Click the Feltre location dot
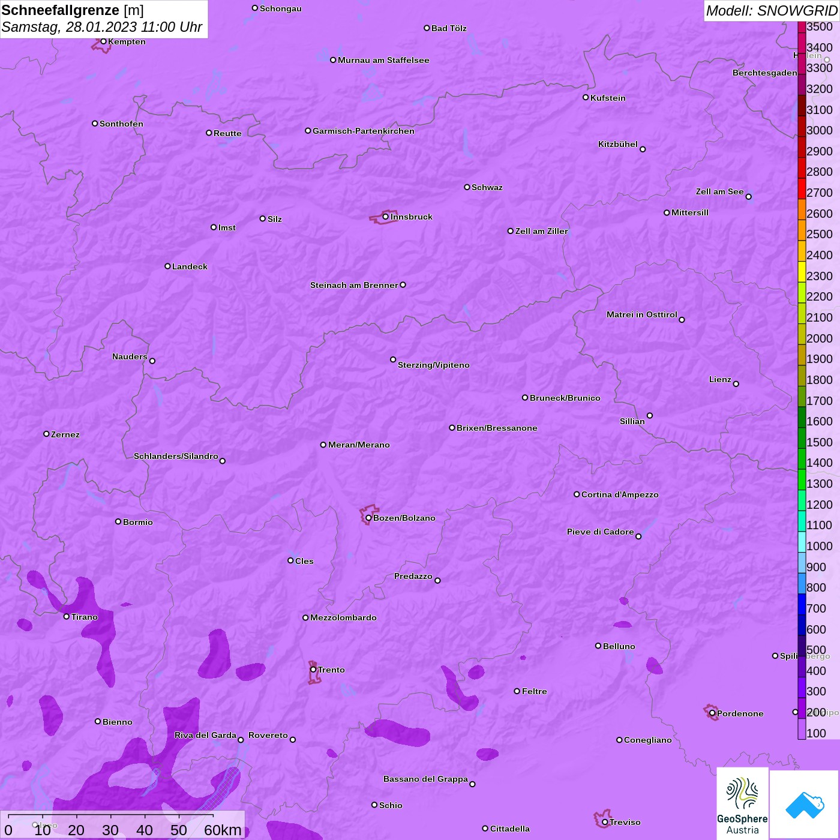The width and height of the screenshot is (840, 840). tap(517, 691)
